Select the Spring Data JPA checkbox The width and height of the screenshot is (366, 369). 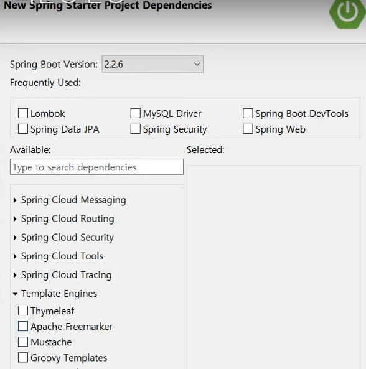coord(23,129)
